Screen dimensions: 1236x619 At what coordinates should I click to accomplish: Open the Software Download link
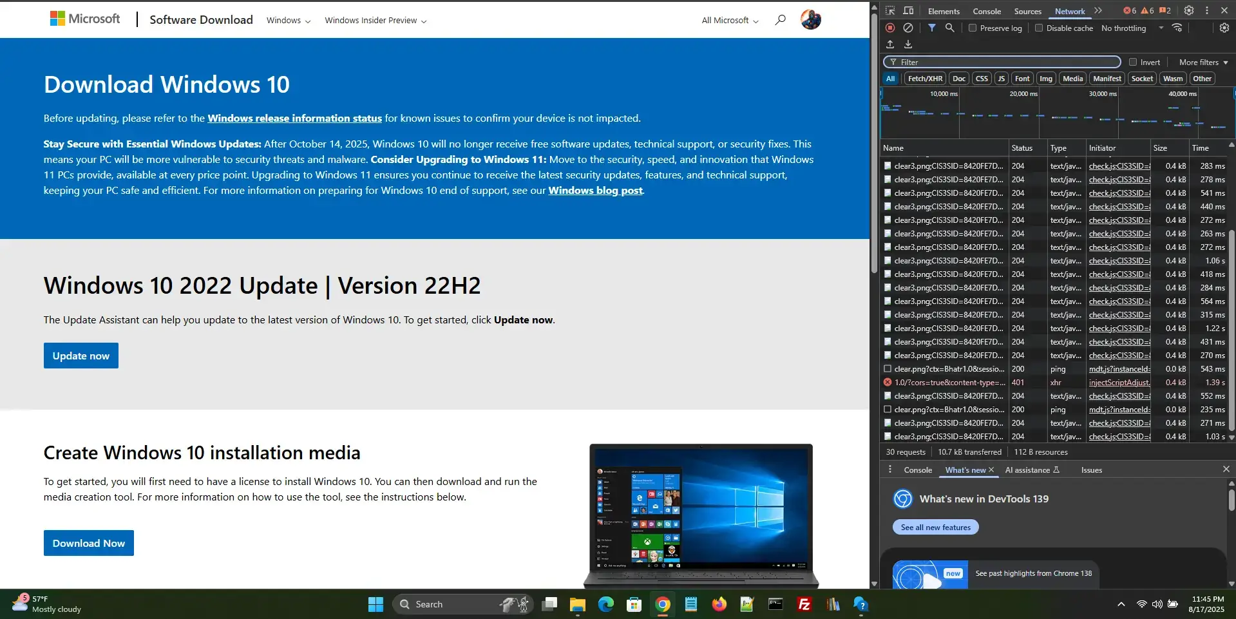[201, 19]
